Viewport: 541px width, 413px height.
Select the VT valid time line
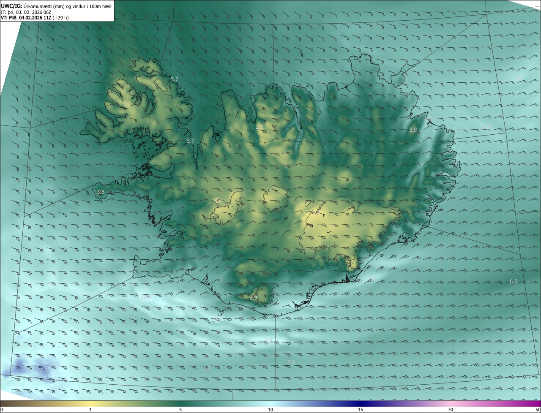tap(35, 18)
